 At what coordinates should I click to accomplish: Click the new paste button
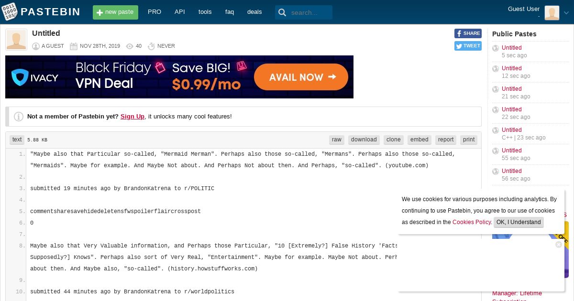(115, 12)
